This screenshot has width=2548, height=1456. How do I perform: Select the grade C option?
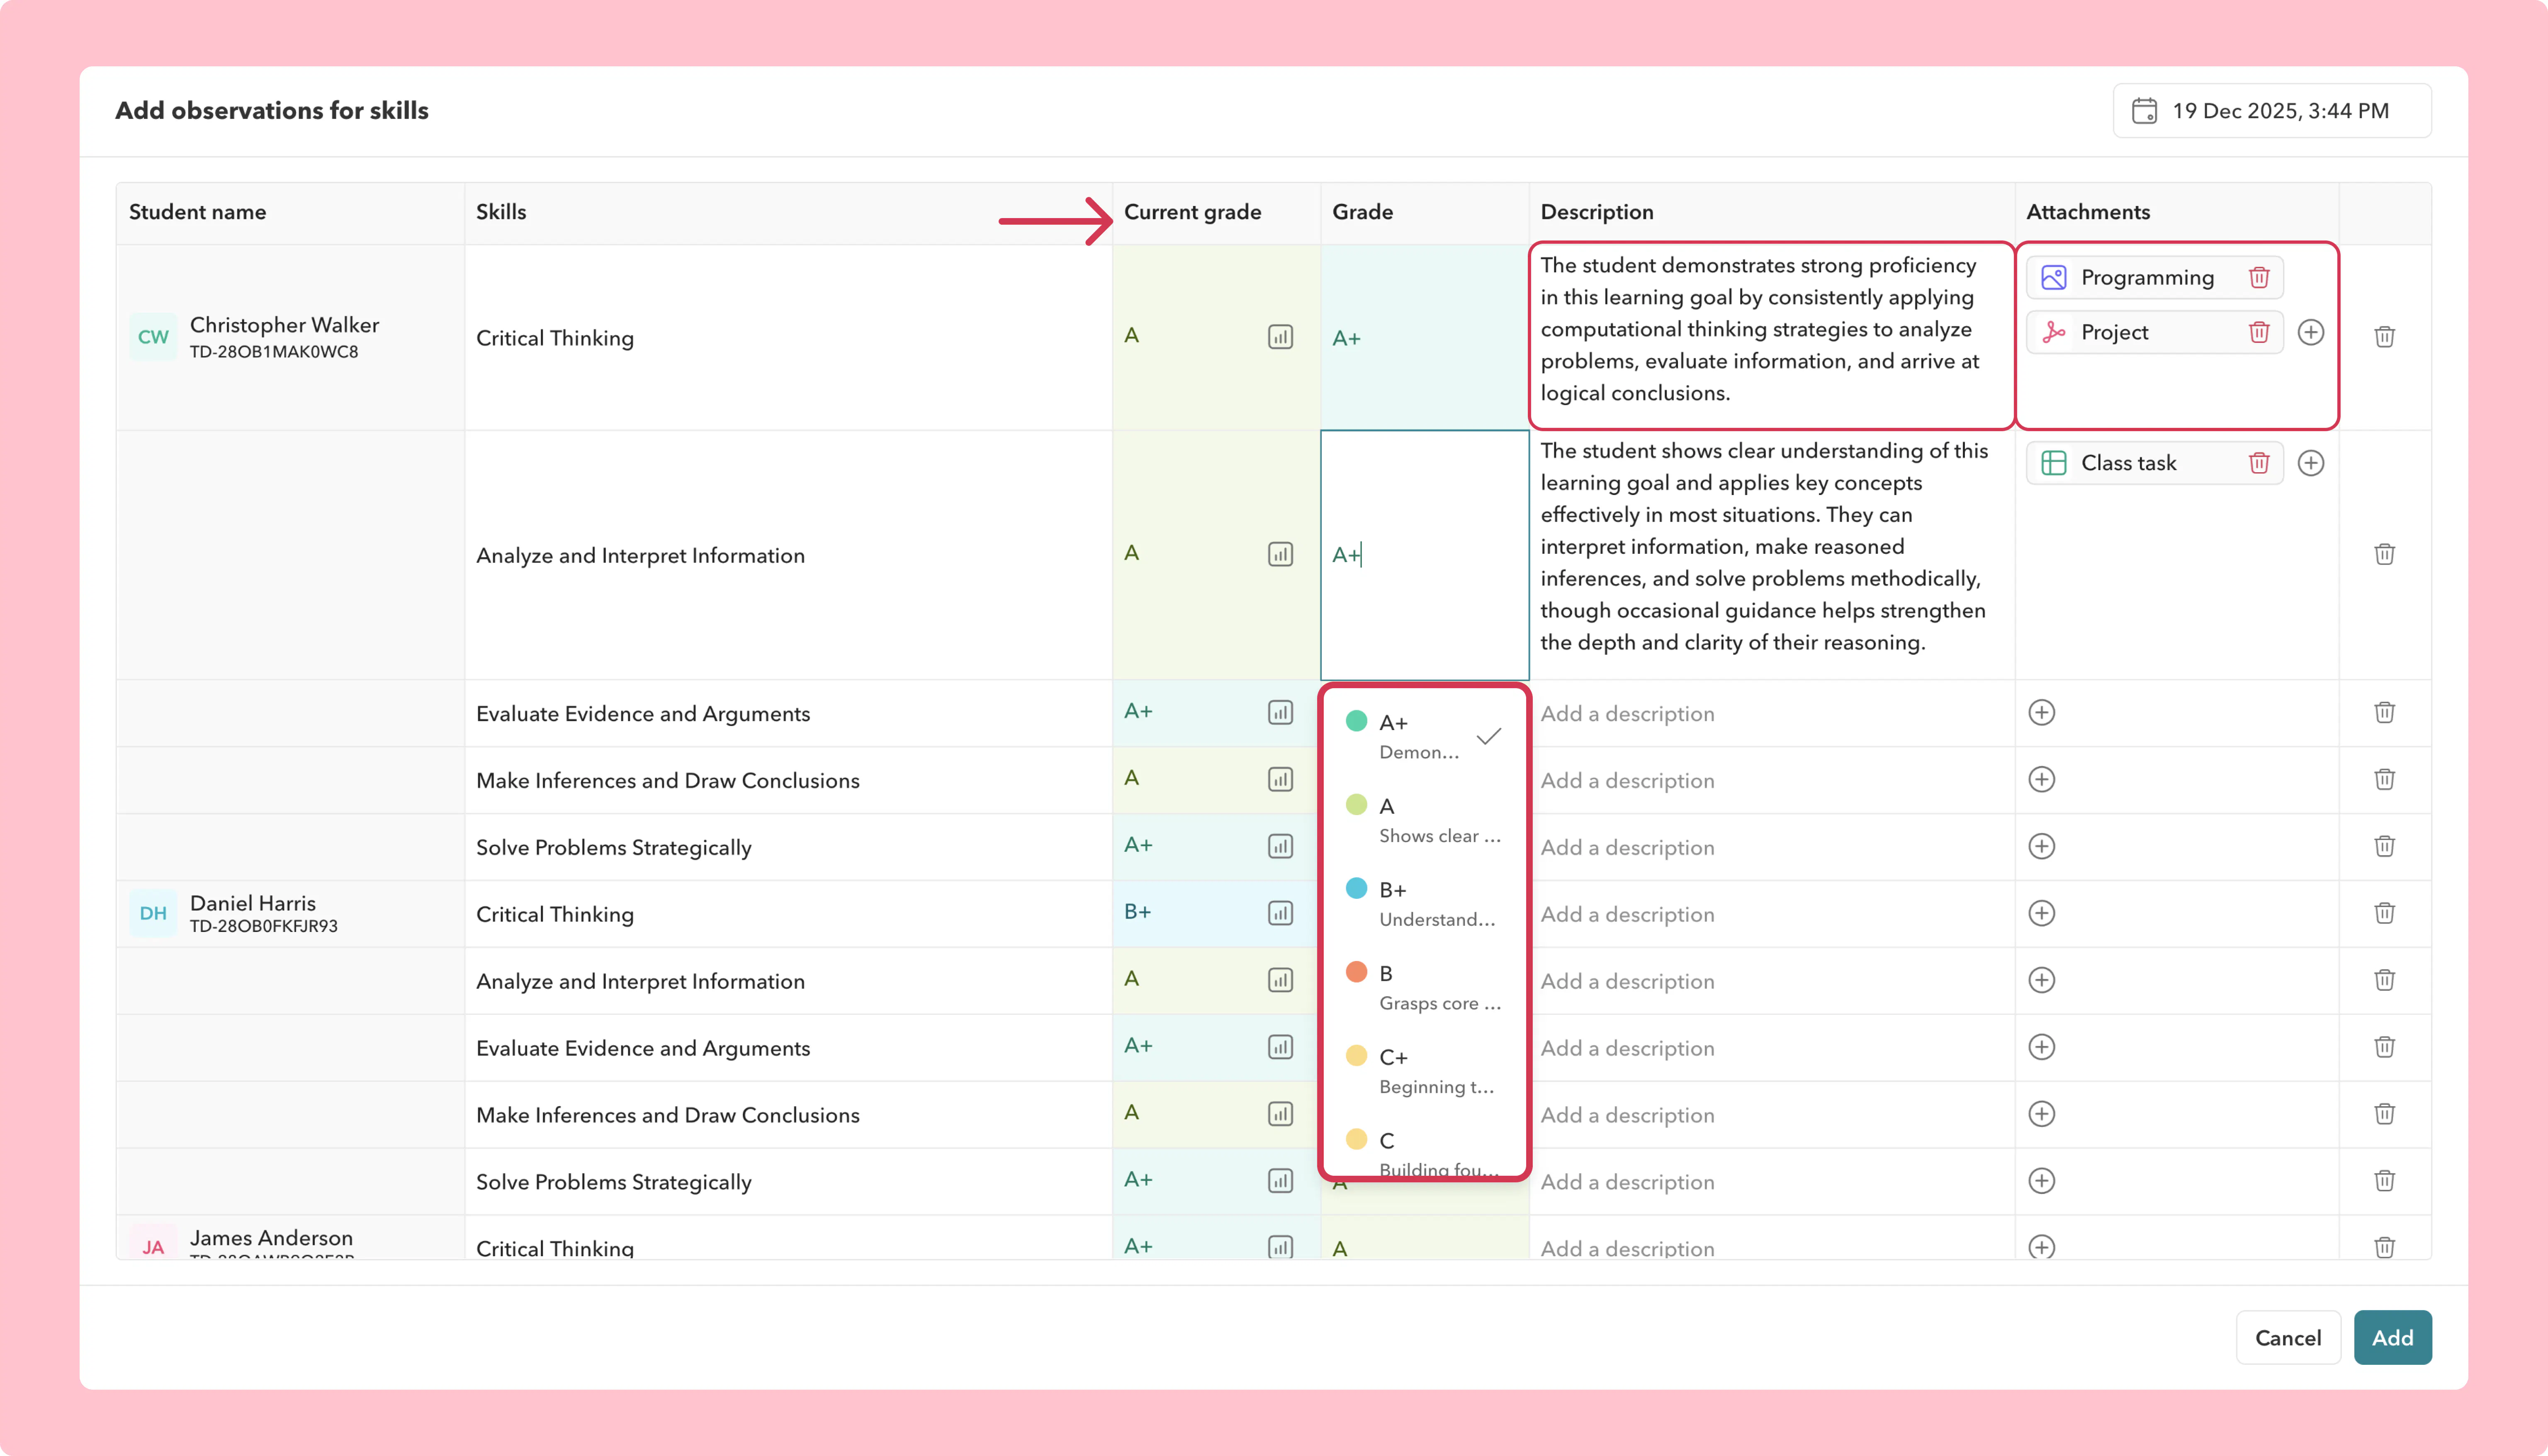(1424, 1150)
